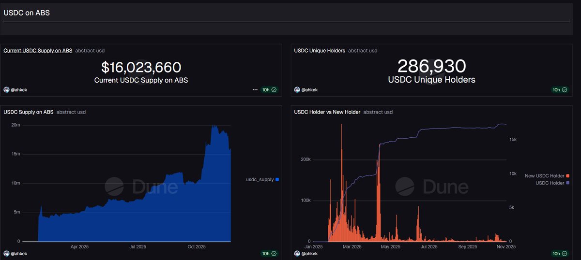The image size is (581, 260).
Task: Click the $16,023,660 supply value
Action: pyautogui.click(x=141, y=67)
